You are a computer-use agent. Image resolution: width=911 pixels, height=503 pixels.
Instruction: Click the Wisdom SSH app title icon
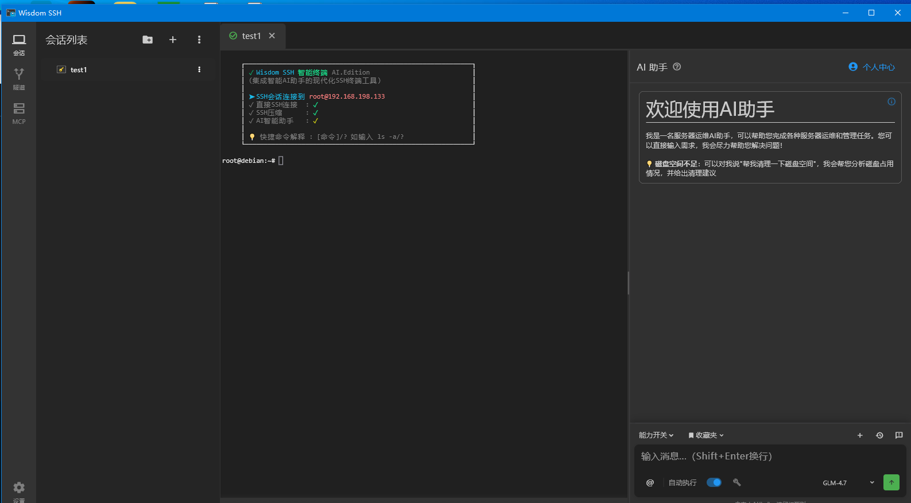click(x=11, y=13)
